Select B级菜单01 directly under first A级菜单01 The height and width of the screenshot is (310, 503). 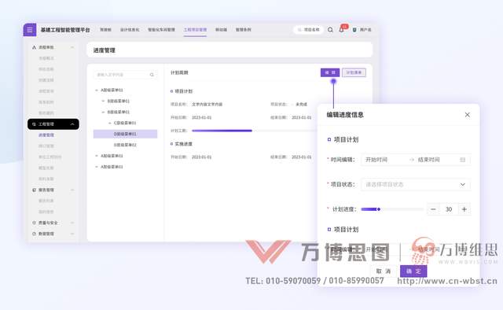pyautogui.click(x=119, y=101)
